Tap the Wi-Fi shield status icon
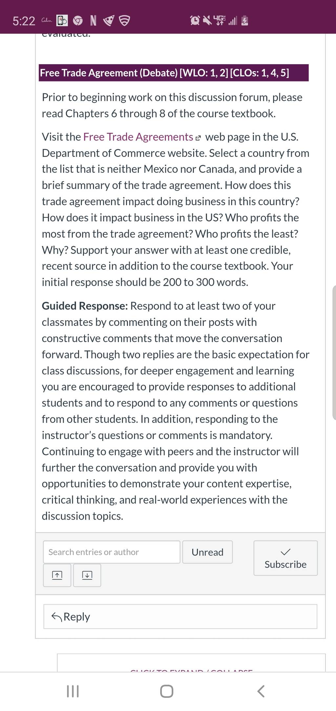Viewport: 336px width, 711px height. tap(124, 21)
